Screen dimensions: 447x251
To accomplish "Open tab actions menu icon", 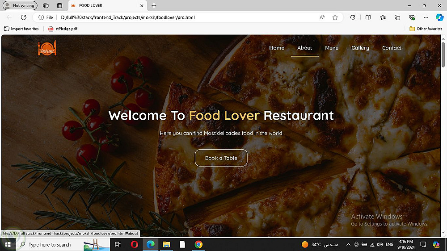I will [x=59, y=5].
